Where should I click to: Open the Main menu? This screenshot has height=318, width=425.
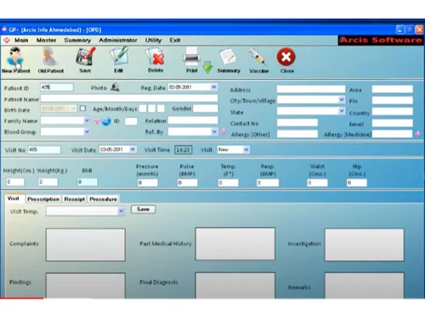(21, 40)
